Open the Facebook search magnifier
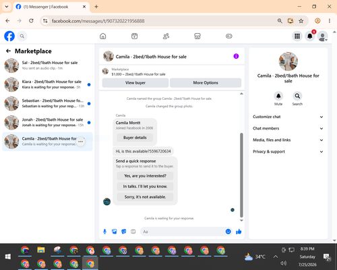Viewport: 337px width, 270px height. point(22,36)
